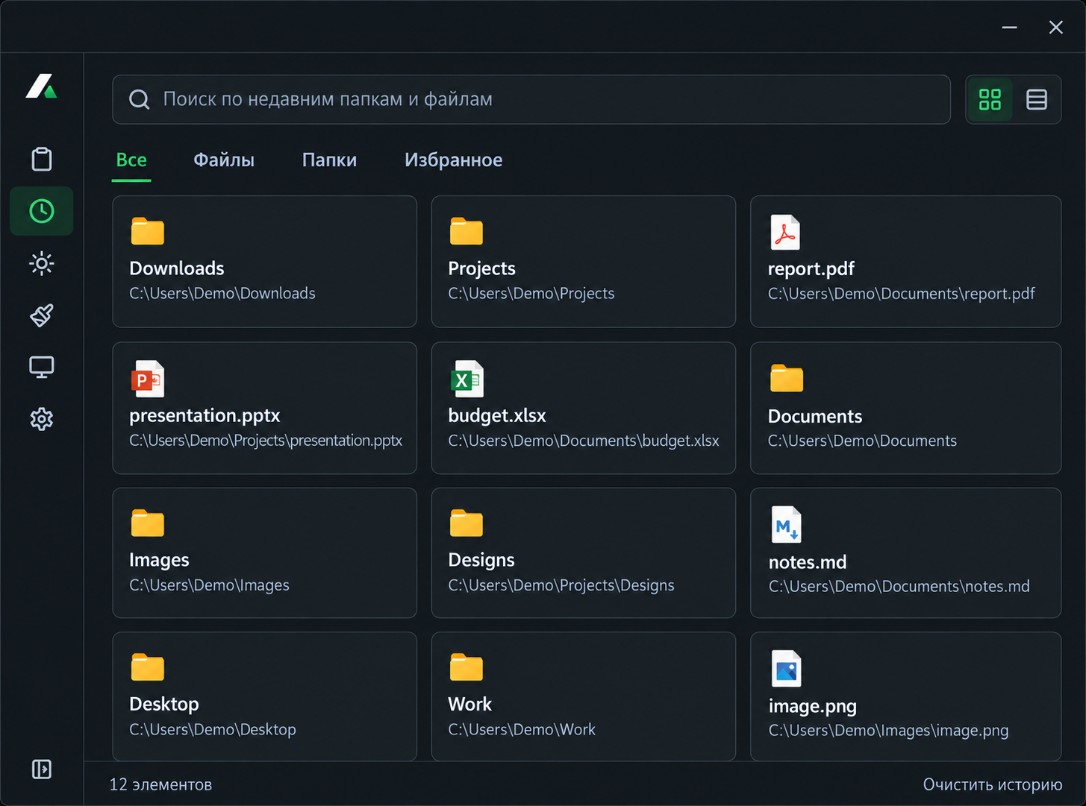
Task: Click the budget.xlsx file name
Action: [496, 415]
